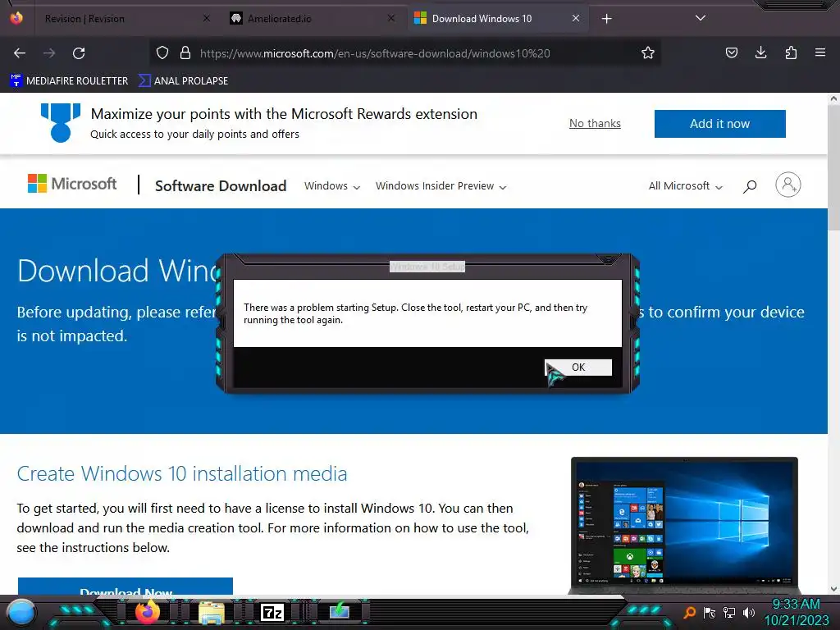Image resolution: width=840 pixels, height=630 pixels.
Task: Expand the Windows dropdown menu
Action: (x=332, y=186)
